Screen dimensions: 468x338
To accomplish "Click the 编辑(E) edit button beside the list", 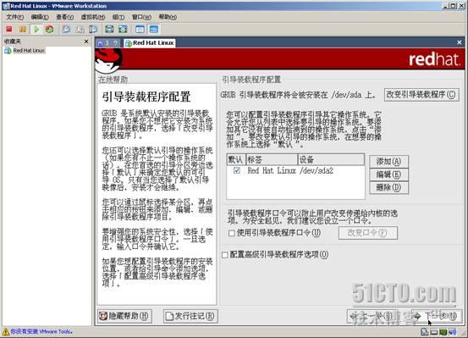I will [388, 175].
